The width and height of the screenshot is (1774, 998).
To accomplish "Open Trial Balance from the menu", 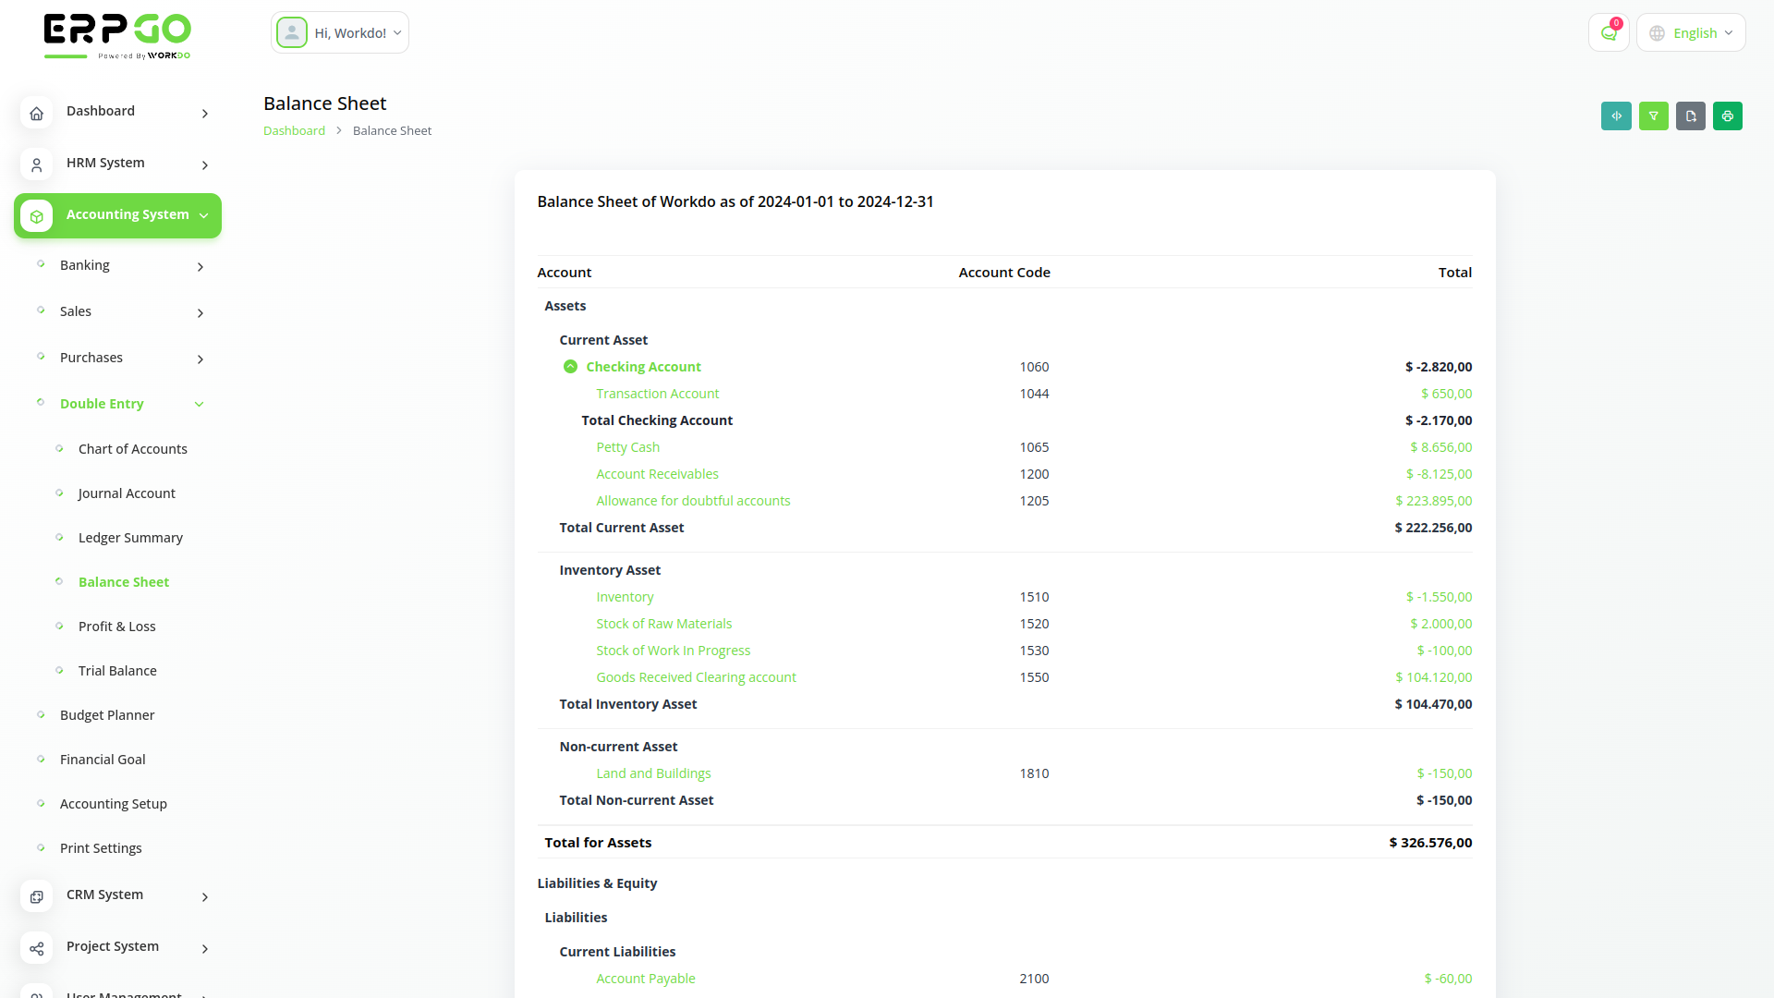I will [118, 670].
